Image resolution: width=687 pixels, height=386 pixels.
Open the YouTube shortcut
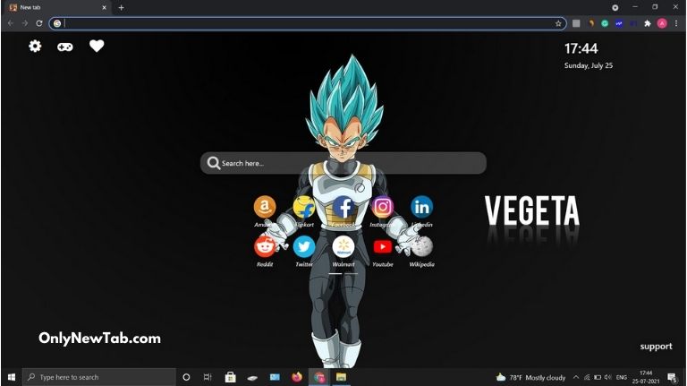tap(383, 246)
